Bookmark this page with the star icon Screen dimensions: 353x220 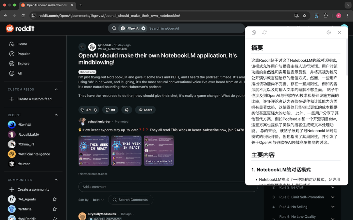[x=304, y=15]
